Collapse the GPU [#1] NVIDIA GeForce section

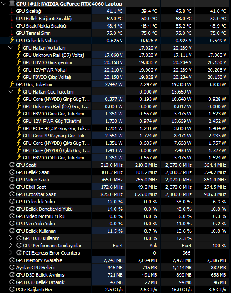(4, 3)
